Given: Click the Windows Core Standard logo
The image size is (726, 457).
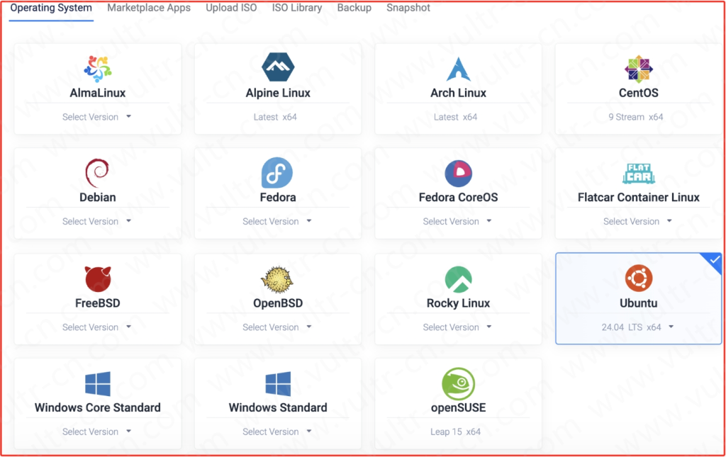Looking at the screenshot, I should point(98,384).
